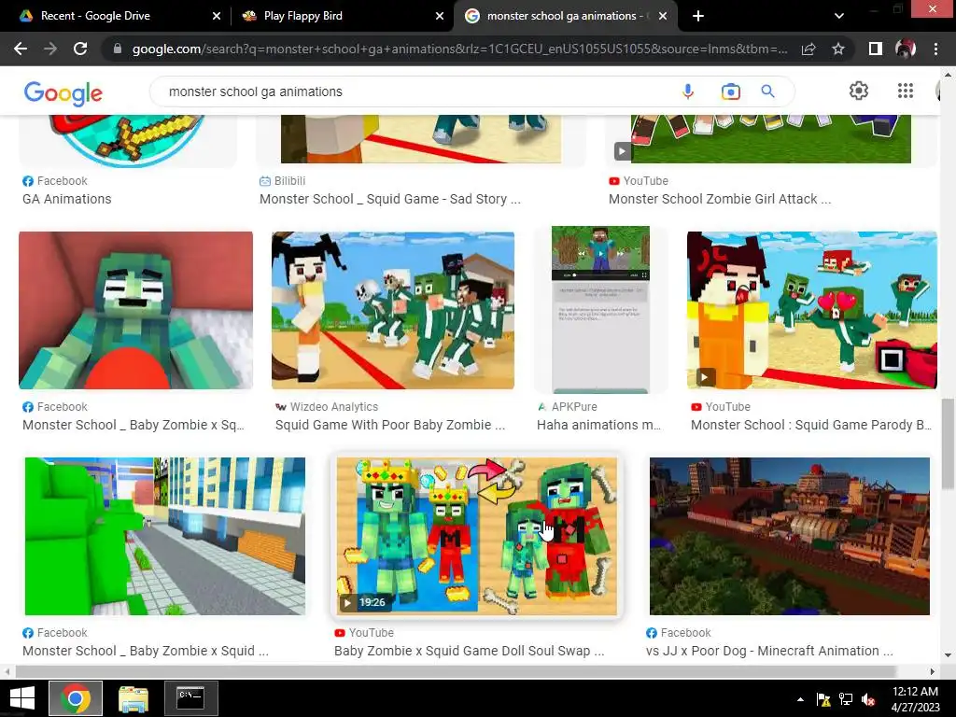Open Chrome three-dot menu

(935, 49)
